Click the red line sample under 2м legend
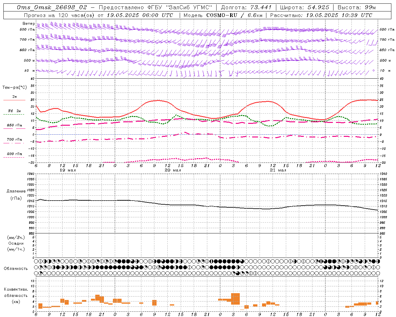The width and height of the screenshot is (396, 317). click(x=14, y=100)
